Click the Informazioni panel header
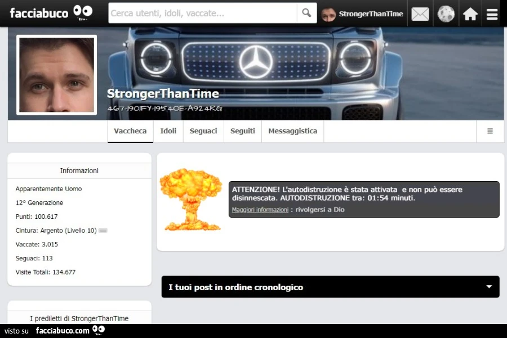507x338 pixels. 79,170
